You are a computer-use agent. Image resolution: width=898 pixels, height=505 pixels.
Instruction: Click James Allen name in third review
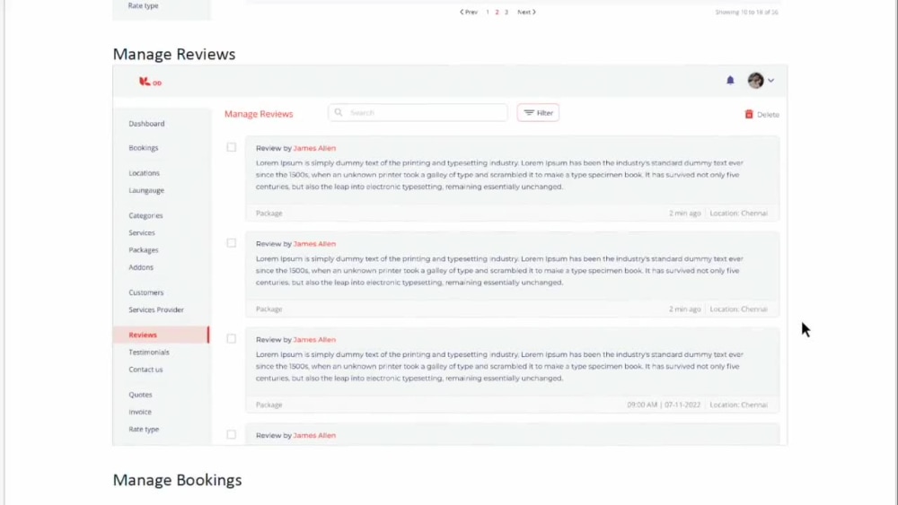coord(314,340)
